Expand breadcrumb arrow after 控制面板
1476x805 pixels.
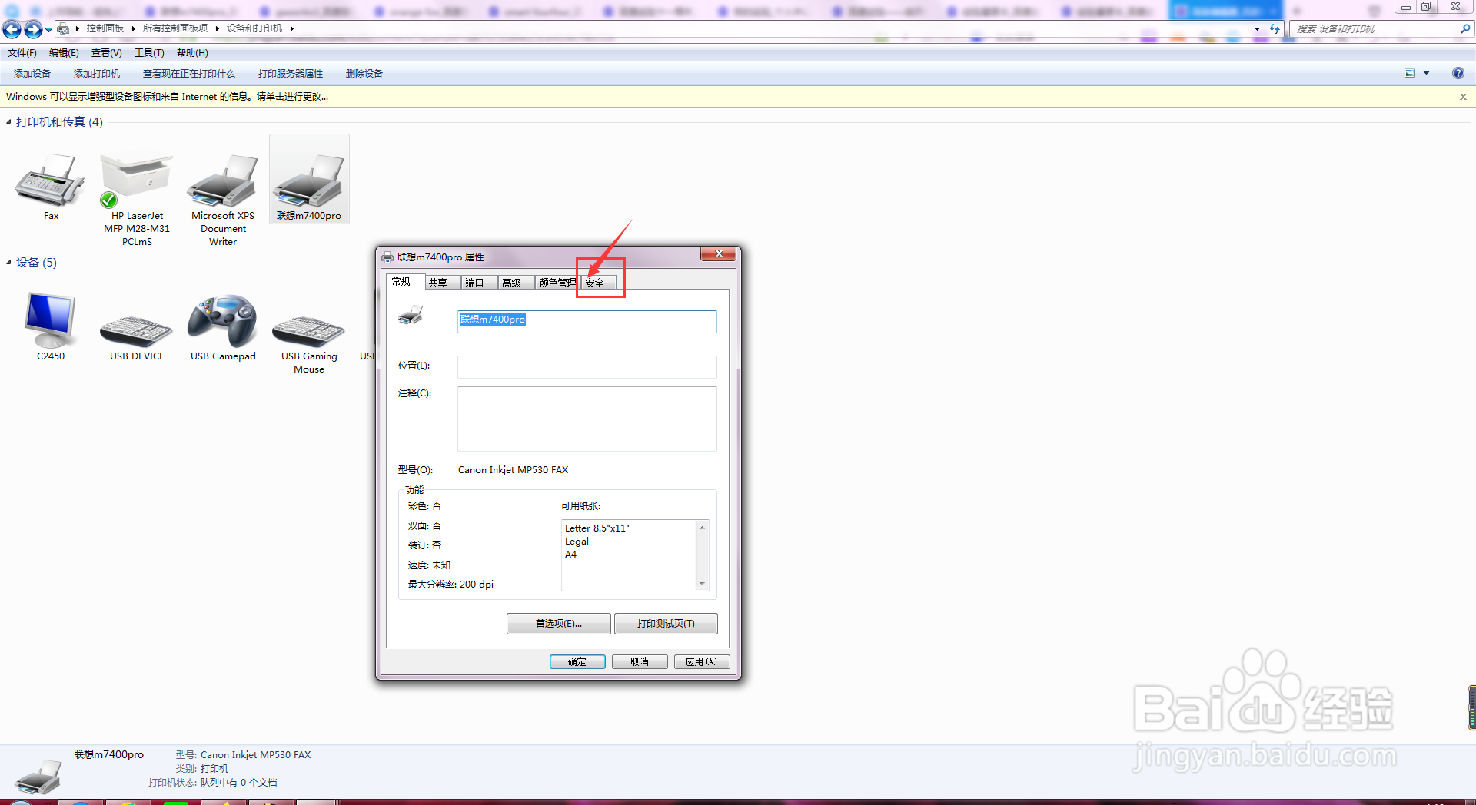coord(134,28)
